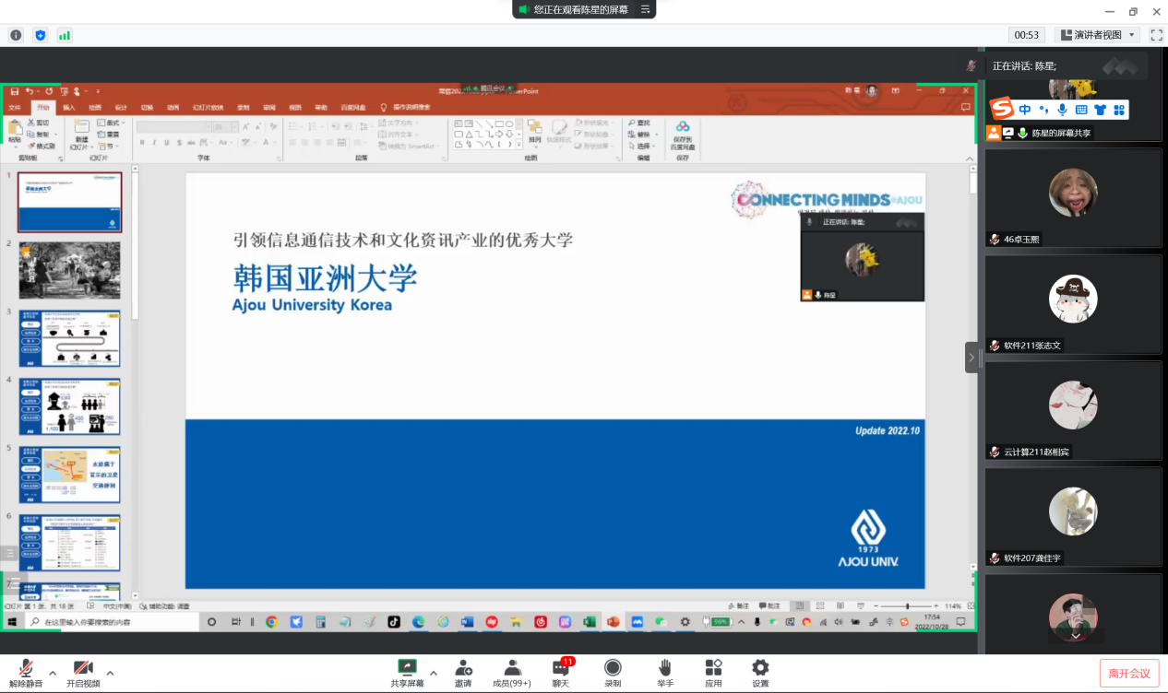Click 保存到百度网盘 cloud icon
The height and width of the screenshot is (693, 1168).
(683, 135)
